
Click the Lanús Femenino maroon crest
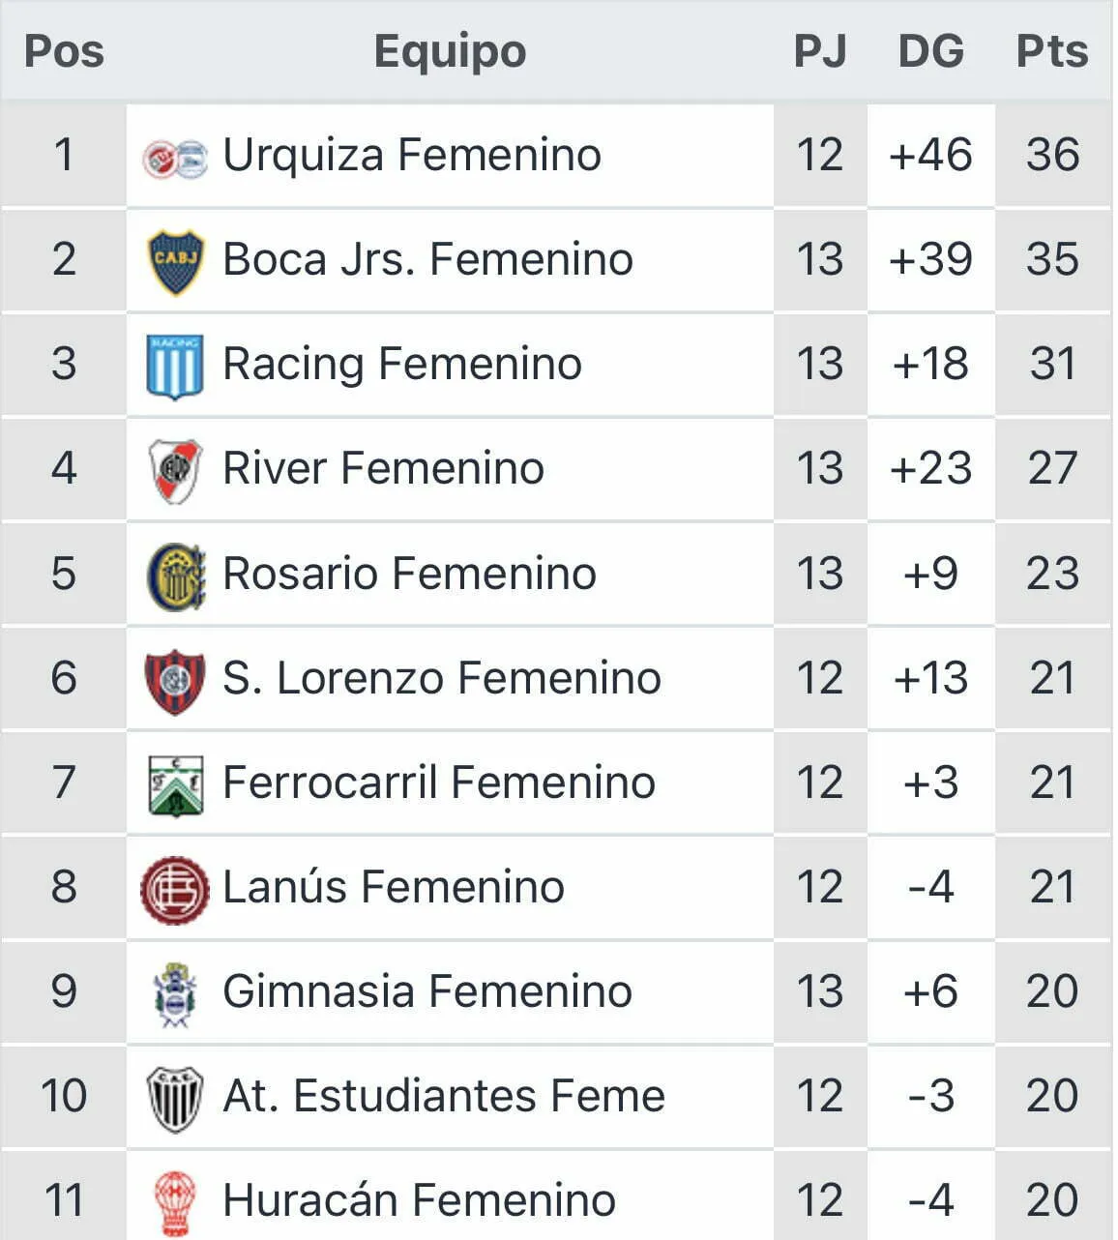click(x=175, y=889)
